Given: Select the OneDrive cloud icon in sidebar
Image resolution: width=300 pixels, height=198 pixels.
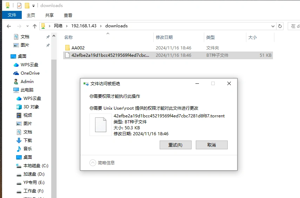Looking at the screenshot, I should pos(16,73).
